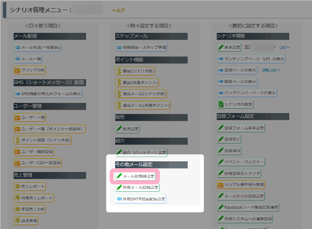
Task: Click pencil icon beside メール初期値設定
Action: click(x=119, y=176)
